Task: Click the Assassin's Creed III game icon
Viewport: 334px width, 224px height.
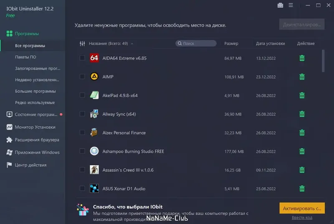Action: tap(94, 170)
